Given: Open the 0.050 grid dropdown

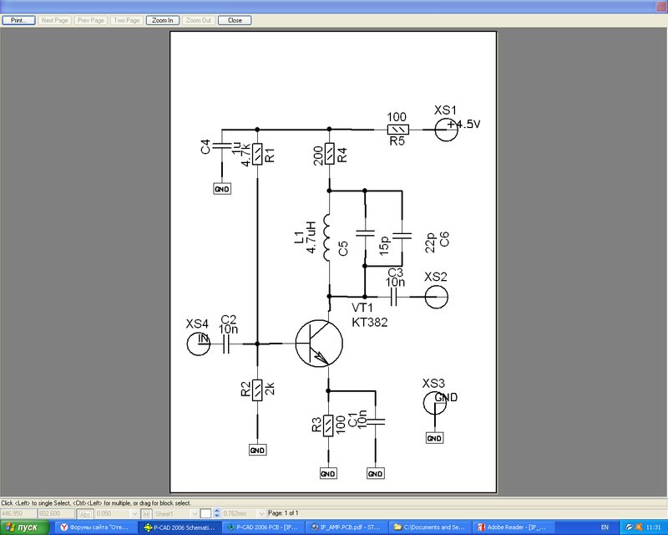Looking at the screenshot, I should coord(134,513).
